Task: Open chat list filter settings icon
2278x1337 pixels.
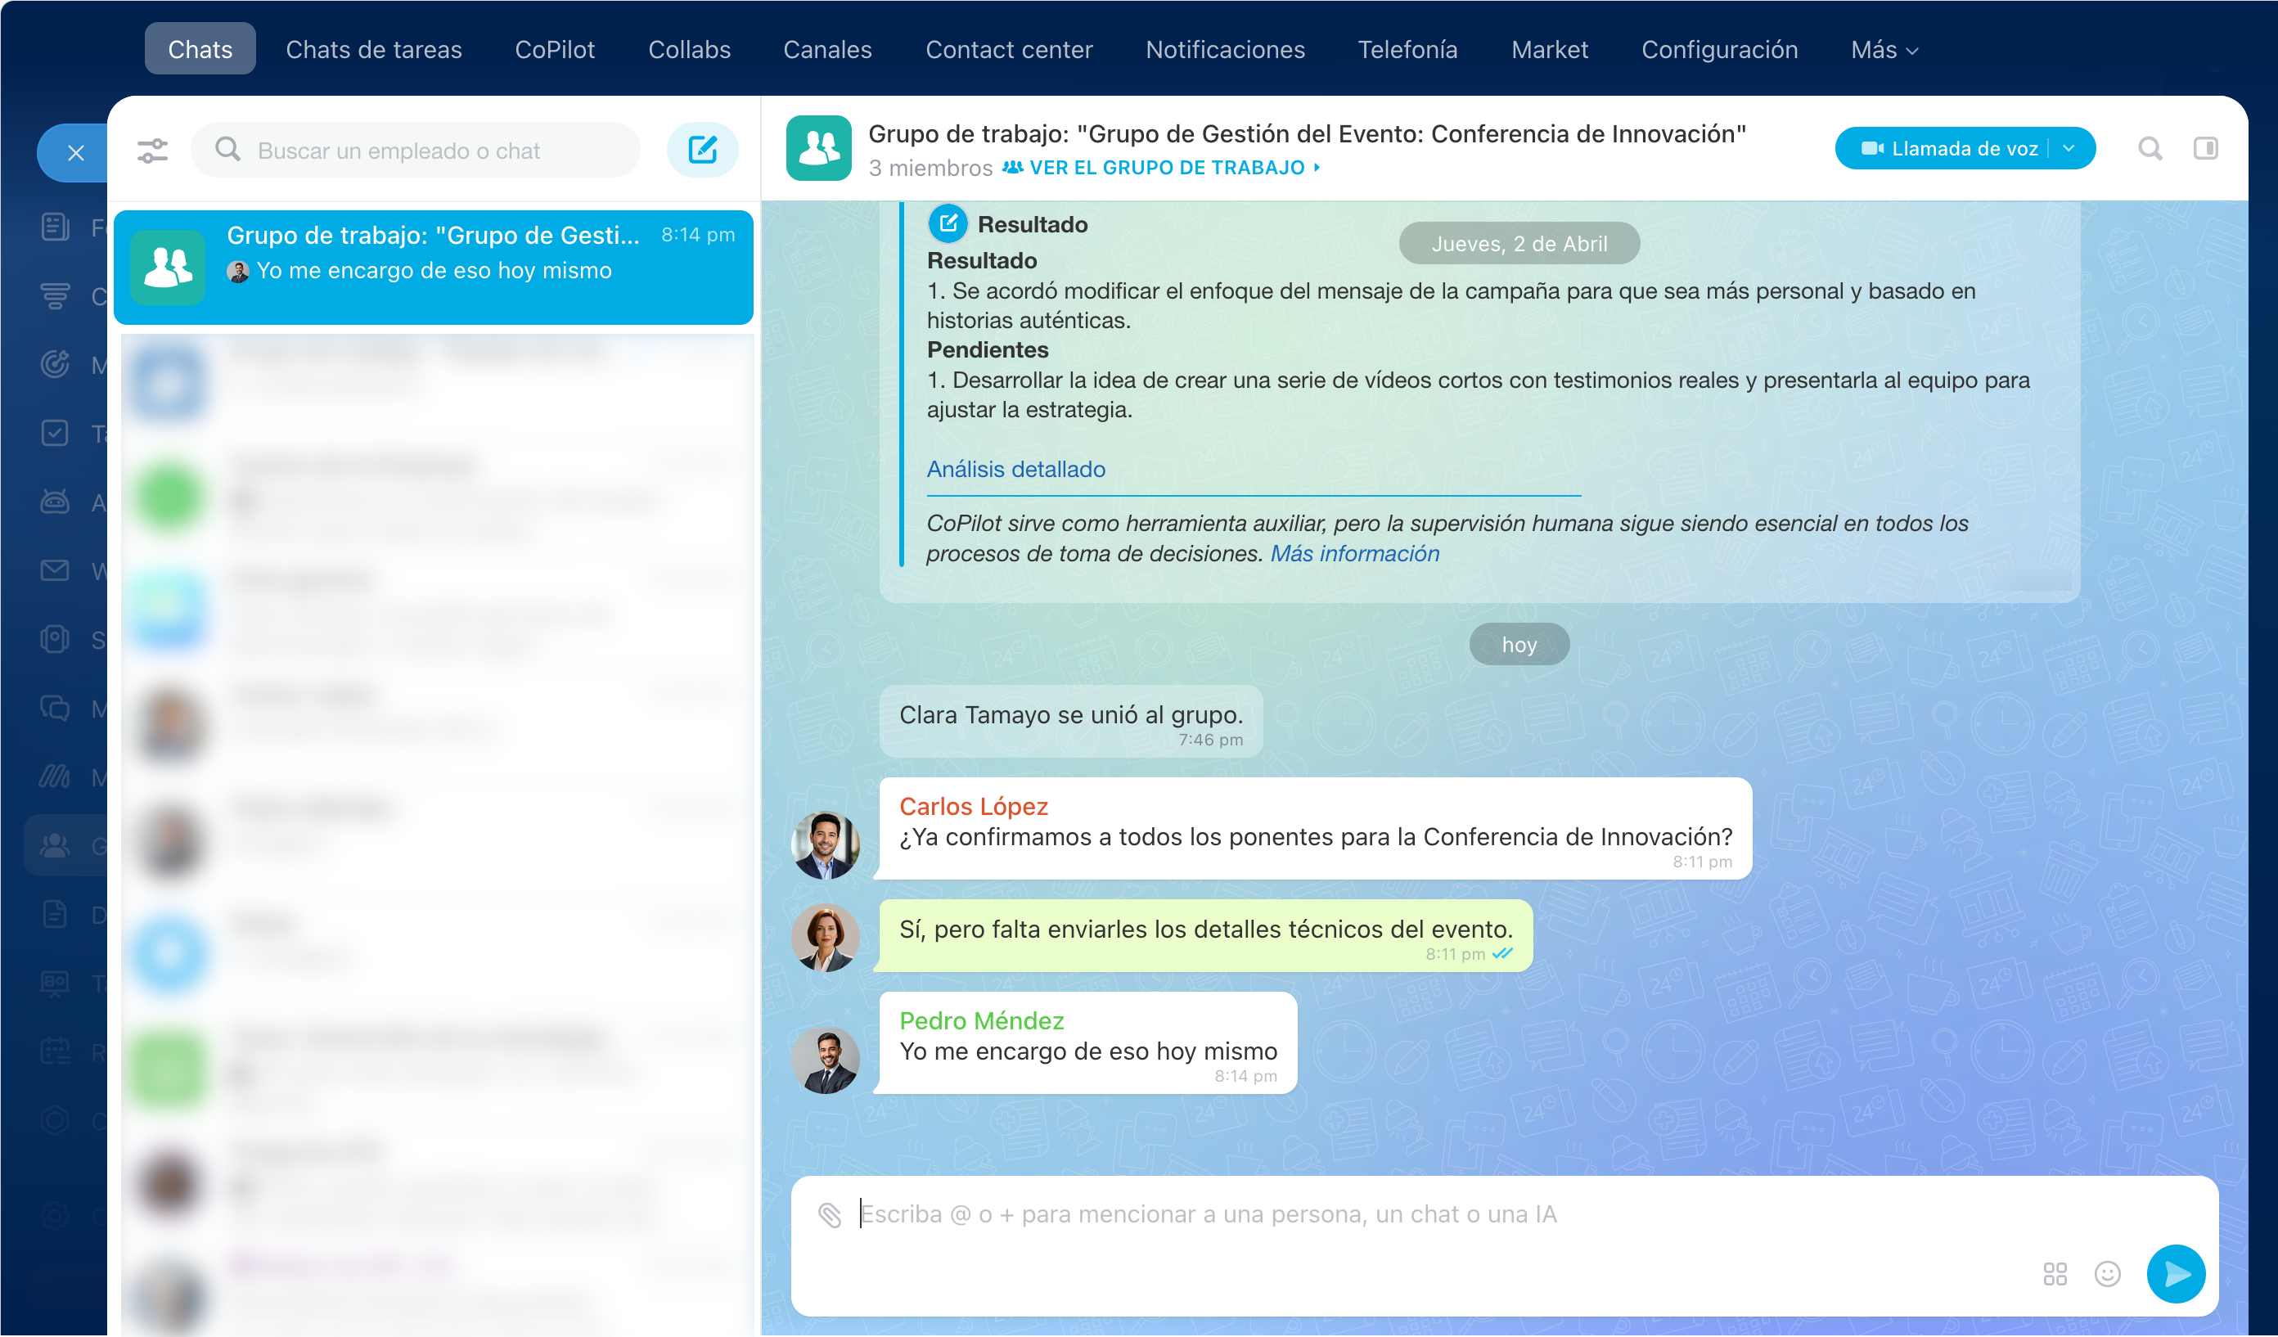Action: [x=152, y=150]
